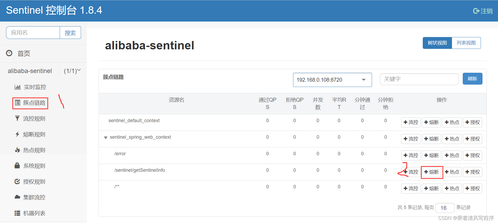This screenshot has height=223, width=498.
Task: Click the lock icon for 系统规则
Action: 17,165
